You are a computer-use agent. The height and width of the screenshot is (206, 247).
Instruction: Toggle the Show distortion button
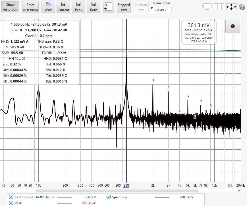[x=10, y=7]
